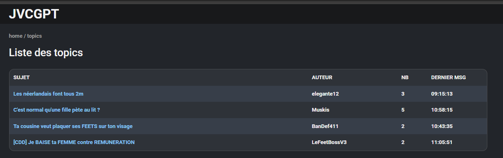Select author elegante12
Image resolution: width=503 pixels, height=158 pixels.
coord(325,94)
